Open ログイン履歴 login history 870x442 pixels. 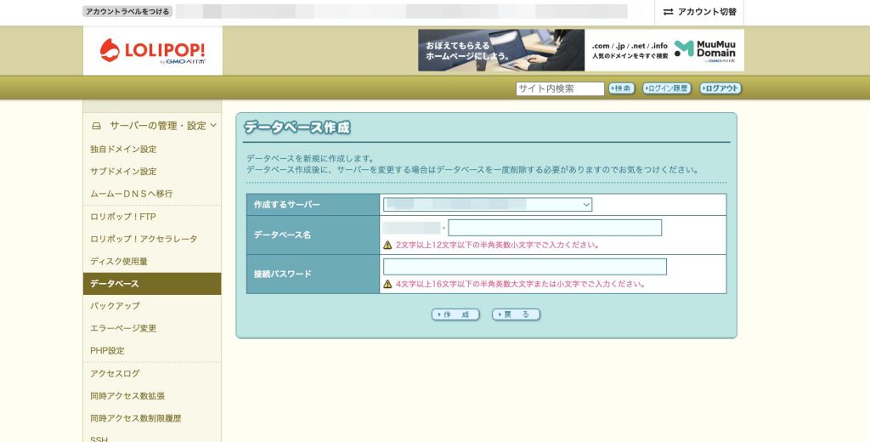[666, 88]
